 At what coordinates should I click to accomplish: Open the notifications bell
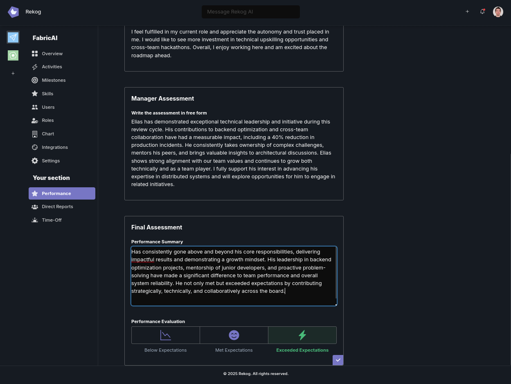coord(482,11)
